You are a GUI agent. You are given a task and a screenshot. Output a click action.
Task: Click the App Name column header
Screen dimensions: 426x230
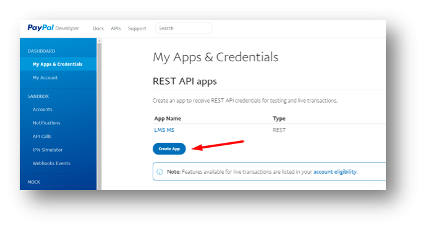click(168, 118)
